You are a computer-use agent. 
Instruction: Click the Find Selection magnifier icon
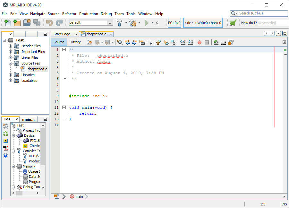(x=120, y=42)
